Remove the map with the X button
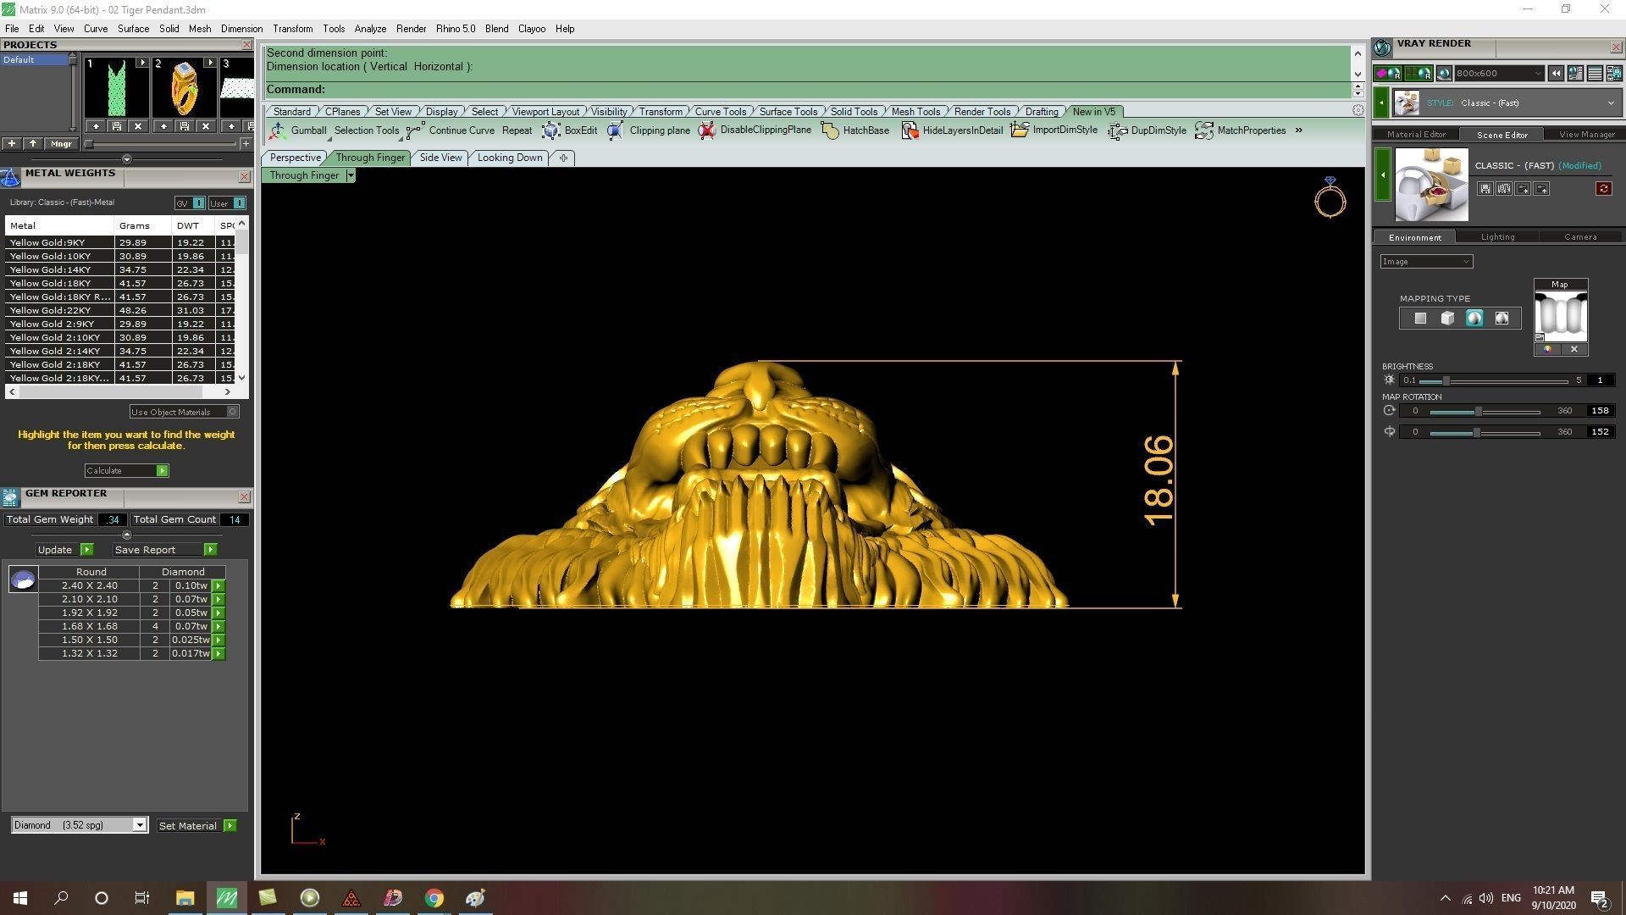Viewport: 1626px width, 915px height. [1574, 349]
